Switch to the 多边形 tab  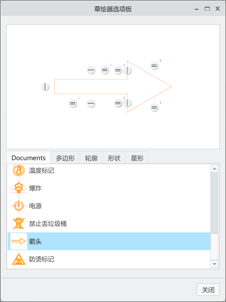pos(65,158)
